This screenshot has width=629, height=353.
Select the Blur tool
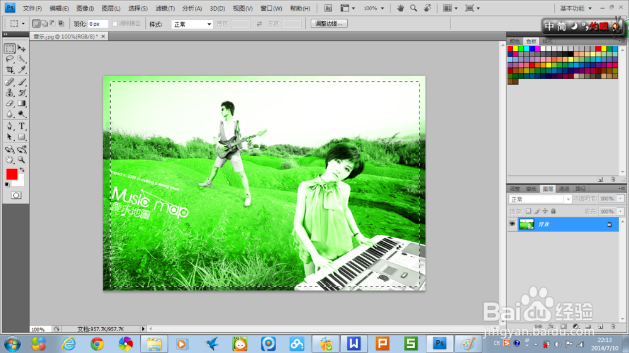point(9,114)
